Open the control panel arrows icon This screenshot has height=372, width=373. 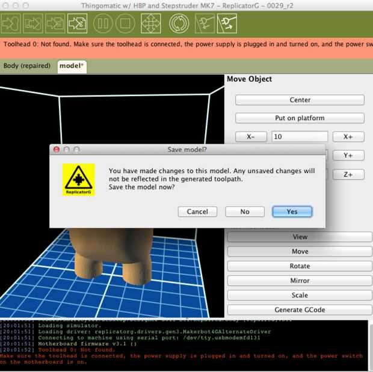pos(151,23)
